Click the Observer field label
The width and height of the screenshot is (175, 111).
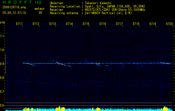56,3
